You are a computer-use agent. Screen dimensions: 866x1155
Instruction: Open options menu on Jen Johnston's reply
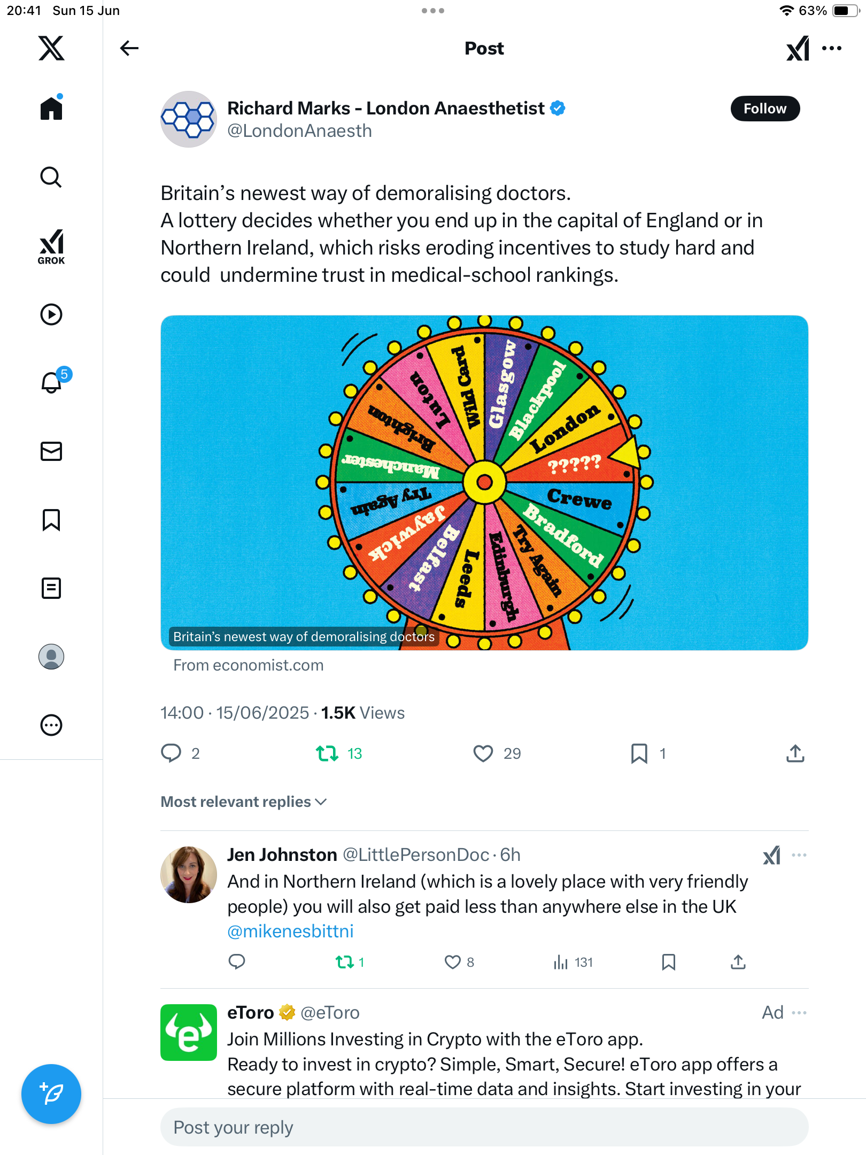click(x=799, y=854)
